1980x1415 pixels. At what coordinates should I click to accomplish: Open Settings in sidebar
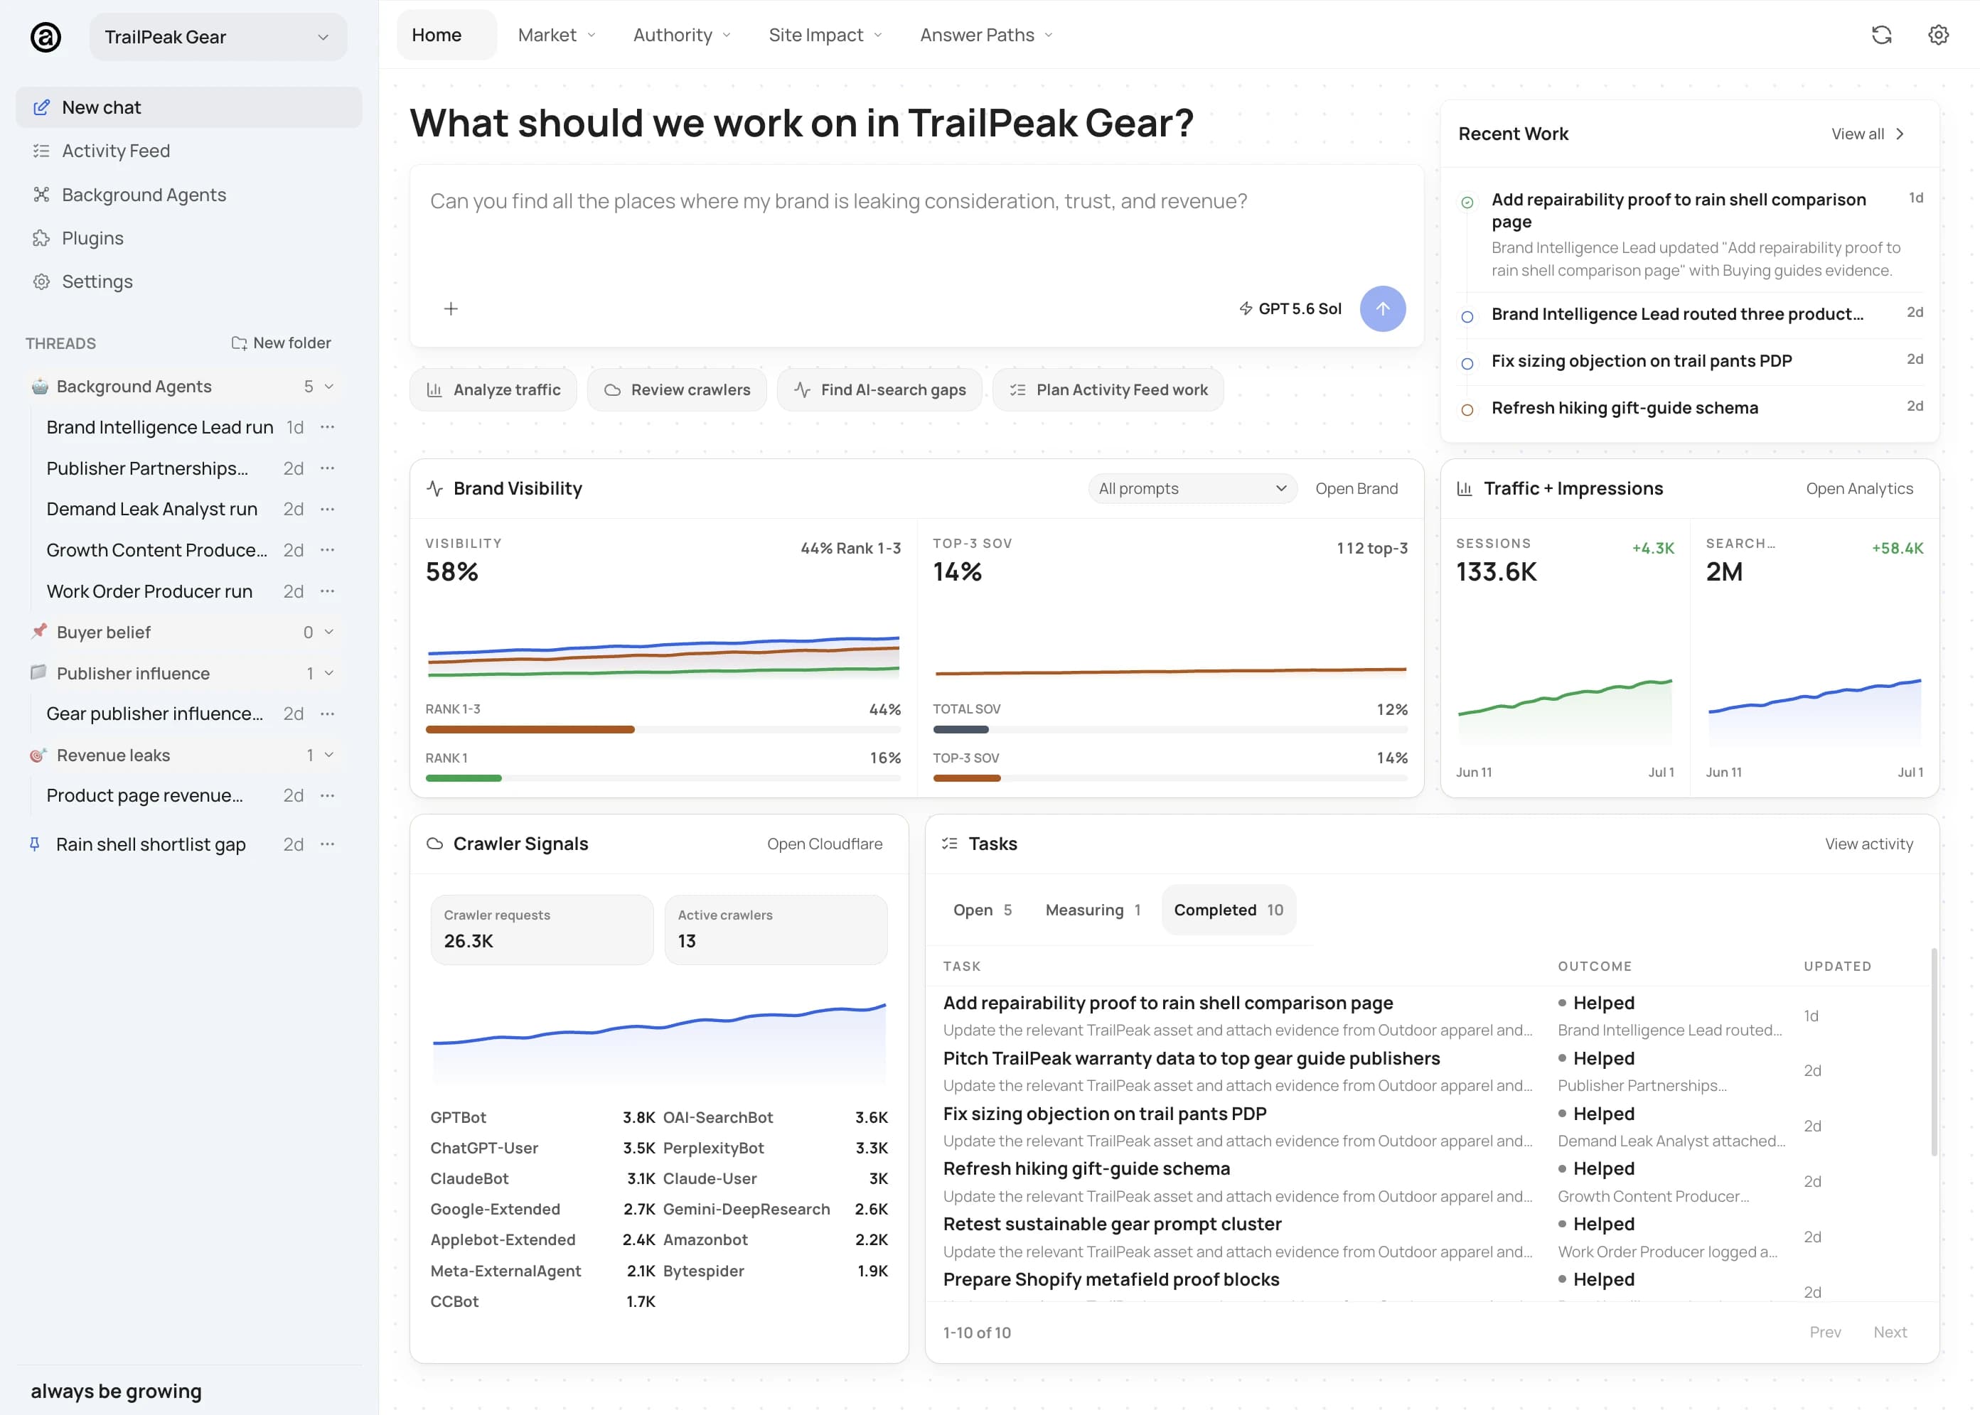click(x=189, y=281)
